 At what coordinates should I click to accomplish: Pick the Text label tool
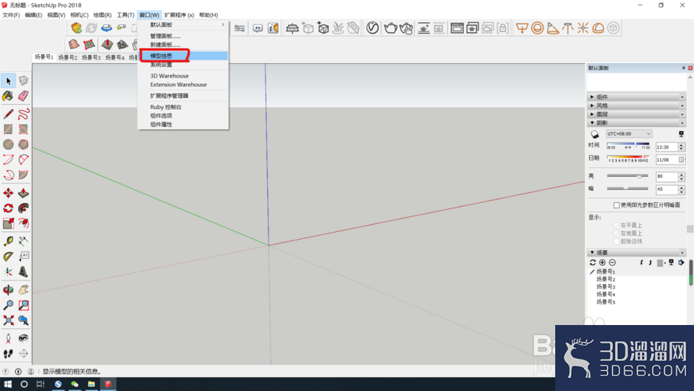(x=24, y=256)
